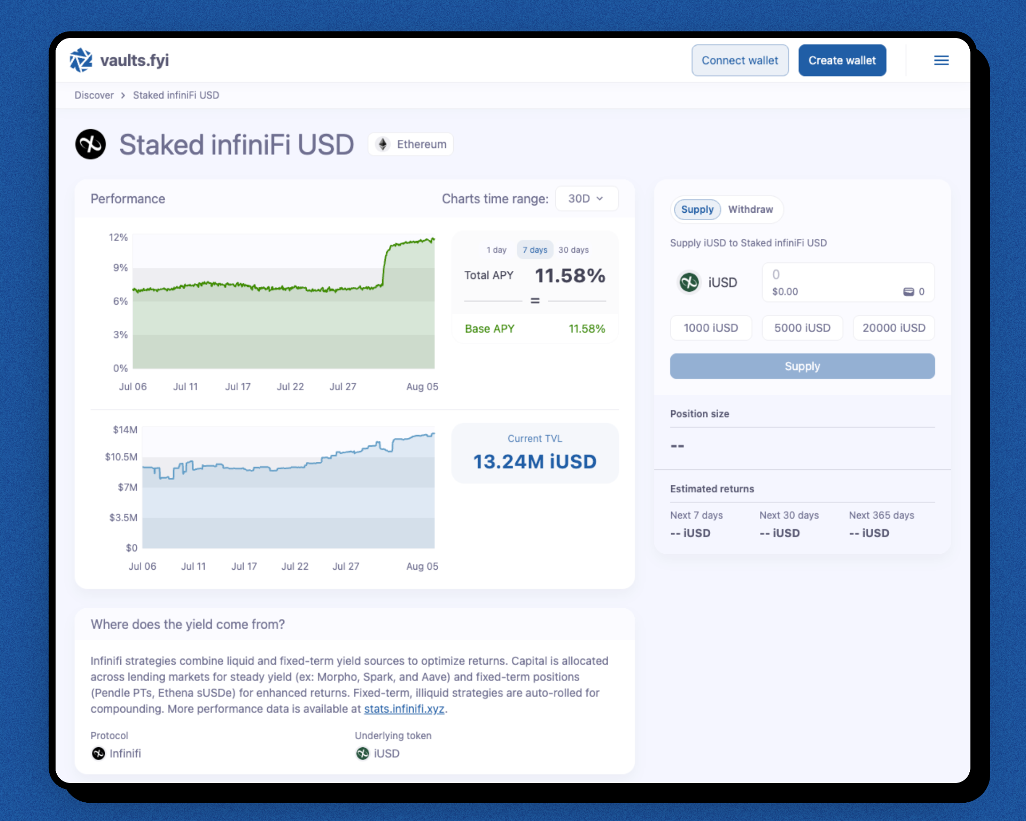The height and width of the screenshot is (821, 1026).
Task: Switch to the Withdraw tab
Action: [750, 210]
